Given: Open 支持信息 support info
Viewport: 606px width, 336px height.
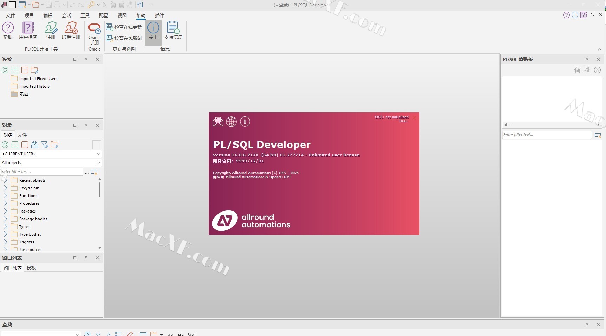Looking at the screenshot, I should coord(173,31).
